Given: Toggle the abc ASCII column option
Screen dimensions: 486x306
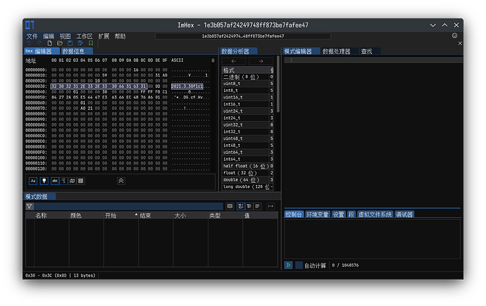Looking at the screenshot, I should 55,181.
